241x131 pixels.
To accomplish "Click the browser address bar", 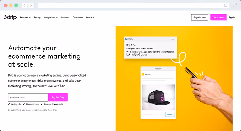I will tap(134, 6).
